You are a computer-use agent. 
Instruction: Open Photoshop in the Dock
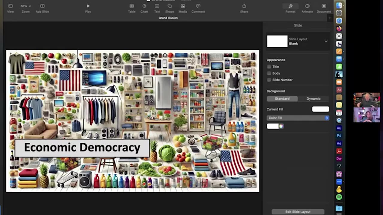point(339,136)
